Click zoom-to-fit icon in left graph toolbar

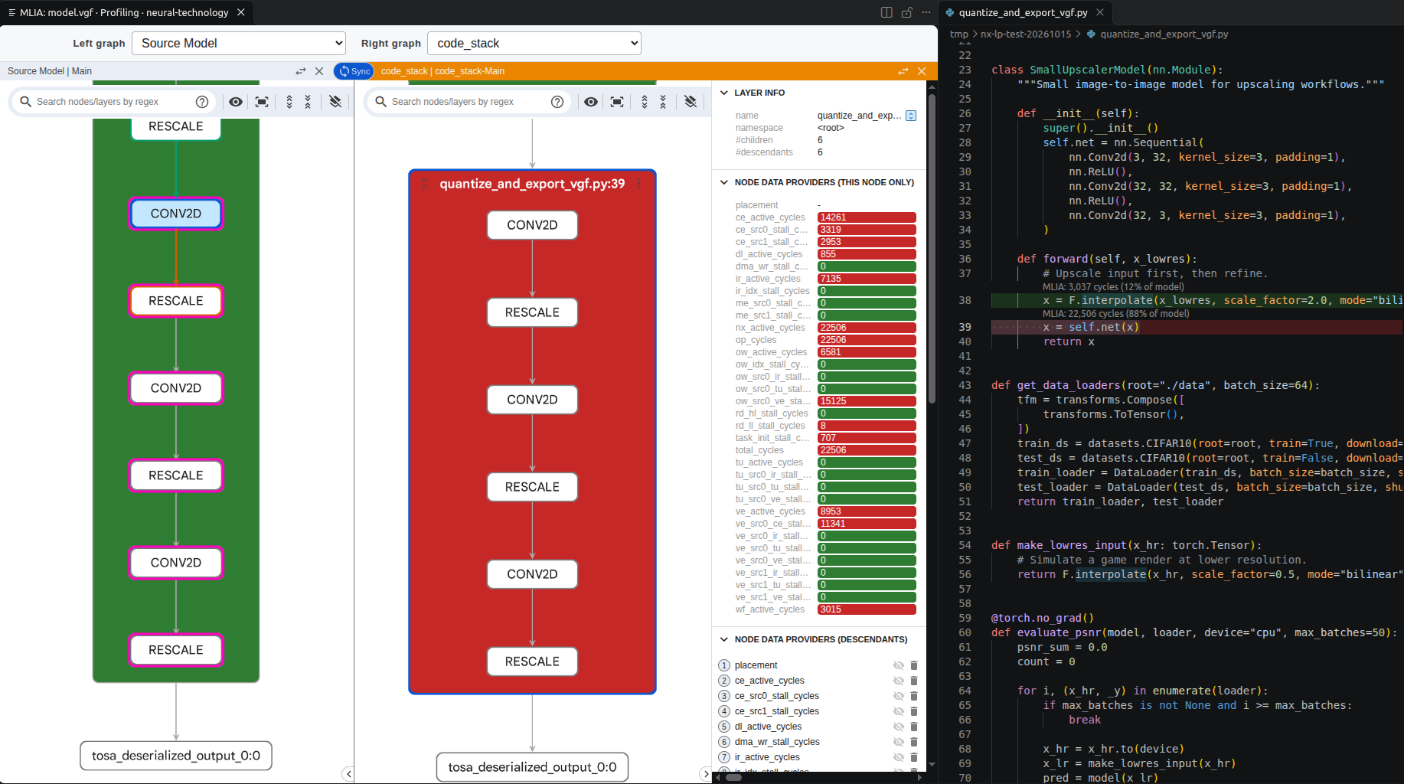262,102
